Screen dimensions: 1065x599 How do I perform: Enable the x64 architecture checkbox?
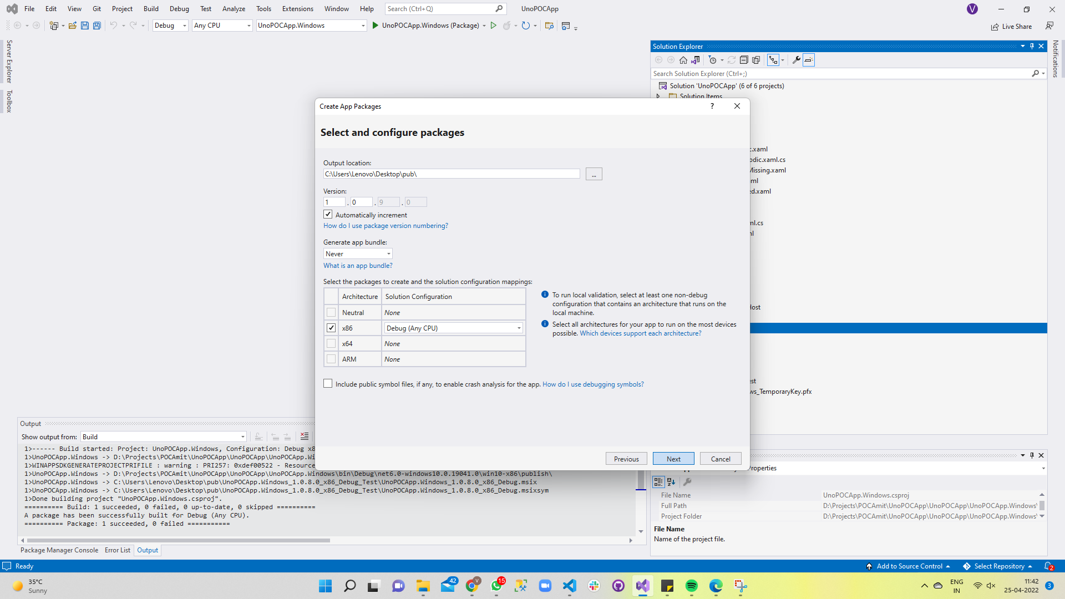click(x=331, y=343)
